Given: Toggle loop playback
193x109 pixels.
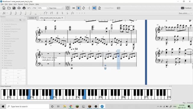Looking at the screenshot, I should [84, 8].
